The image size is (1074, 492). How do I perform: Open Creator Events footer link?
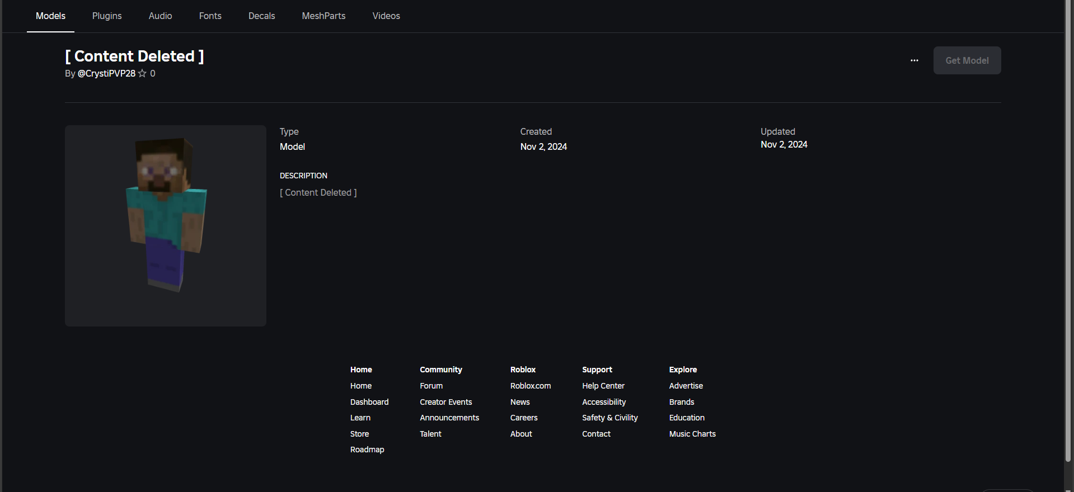446,402
